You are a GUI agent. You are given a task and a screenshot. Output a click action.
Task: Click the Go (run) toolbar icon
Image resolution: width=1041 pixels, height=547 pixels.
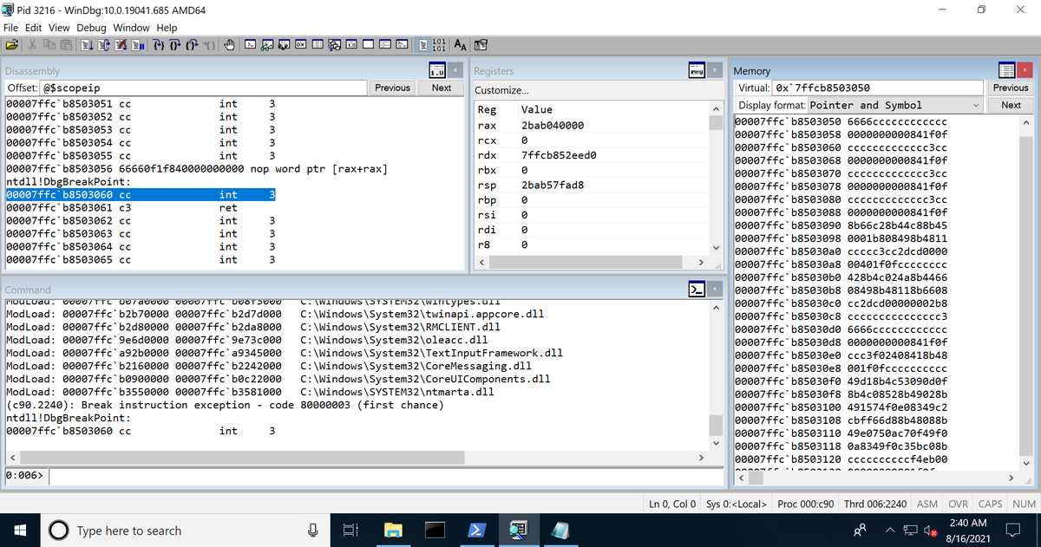coord(87,44)
